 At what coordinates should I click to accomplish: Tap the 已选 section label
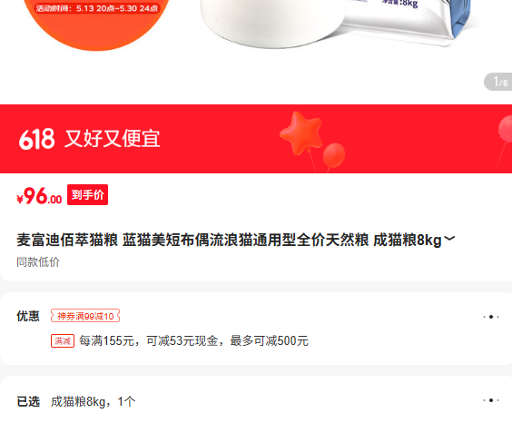(28, 401)
